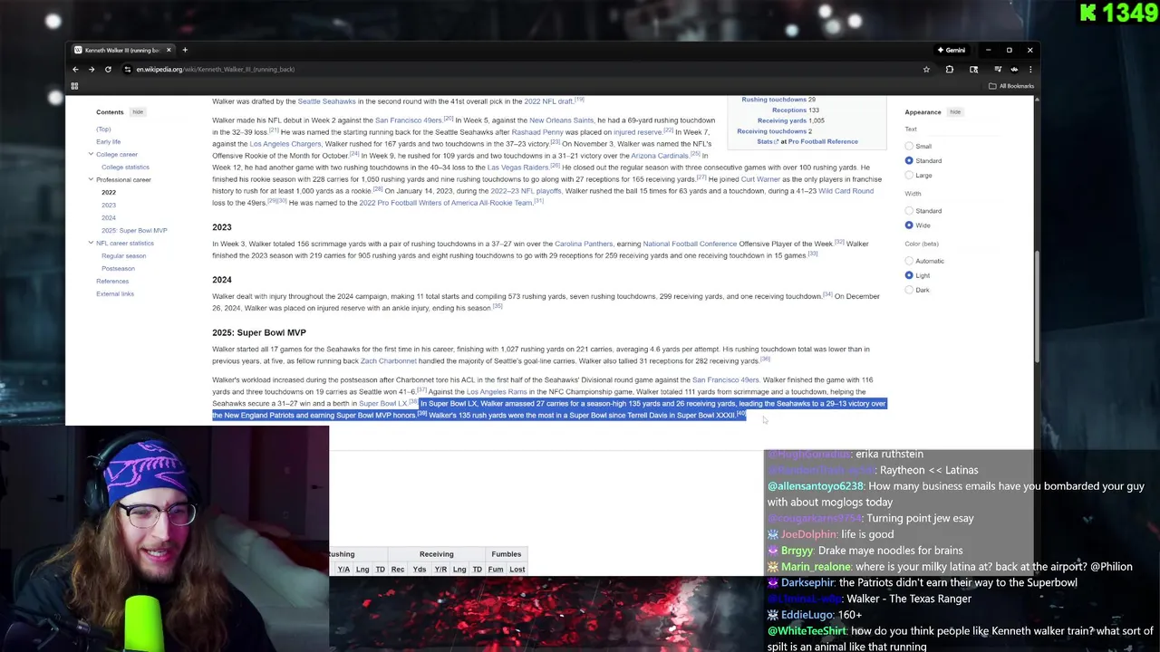The width and height of the screenshot is (1160, 652).
Task: Collapse the College career contents section
Action: [91, 154]
